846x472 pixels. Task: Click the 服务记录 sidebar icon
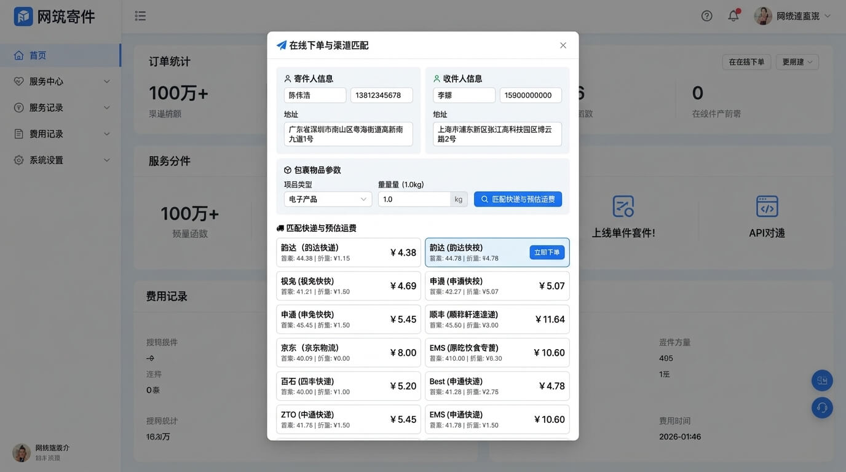click(x=18, y=108)
